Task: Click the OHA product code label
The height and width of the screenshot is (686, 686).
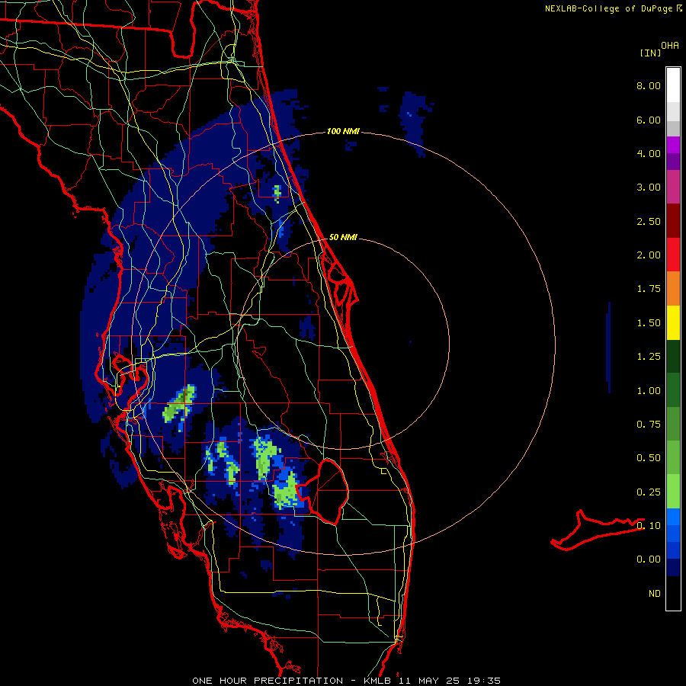Action: click(670, 46)
